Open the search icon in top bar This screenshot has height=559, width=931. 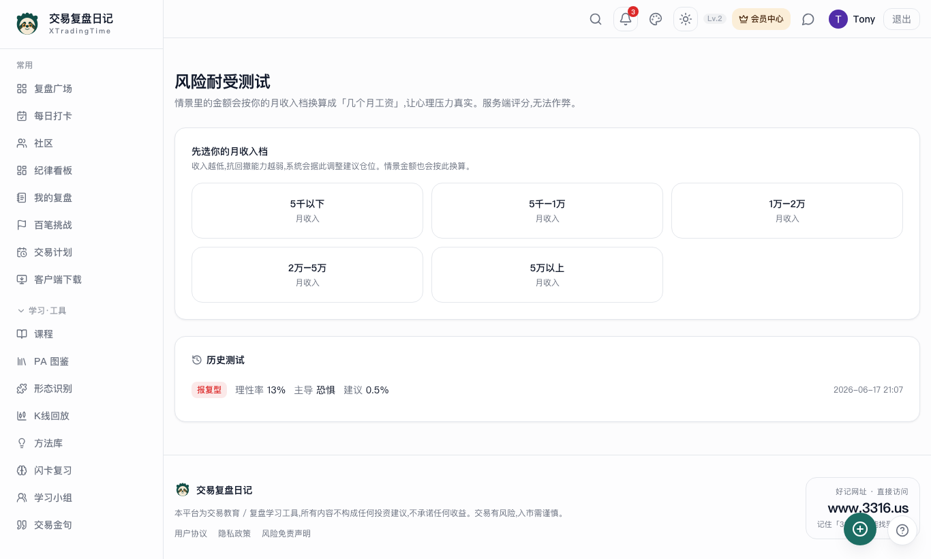click(596, 19)
